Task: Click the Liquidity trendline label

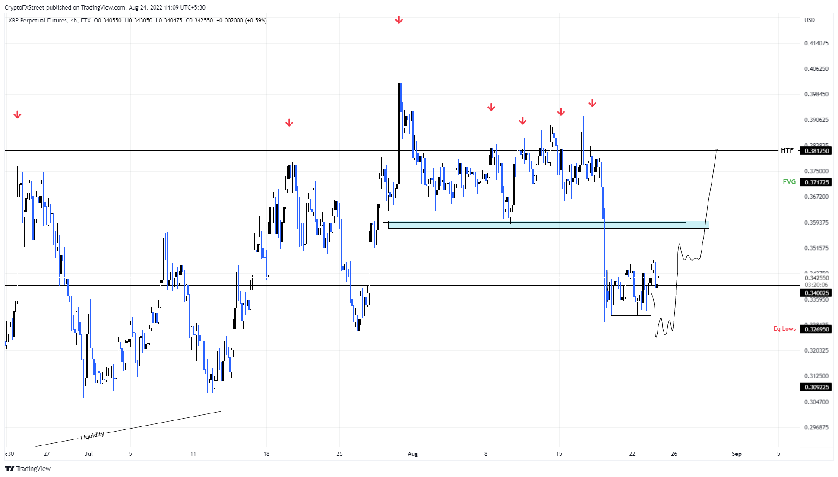Action: point(92,436)
